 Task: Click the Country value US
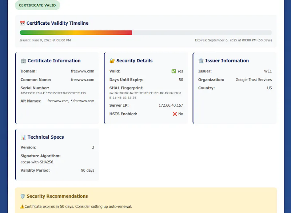pyautogui.click(x=269, y=88)
